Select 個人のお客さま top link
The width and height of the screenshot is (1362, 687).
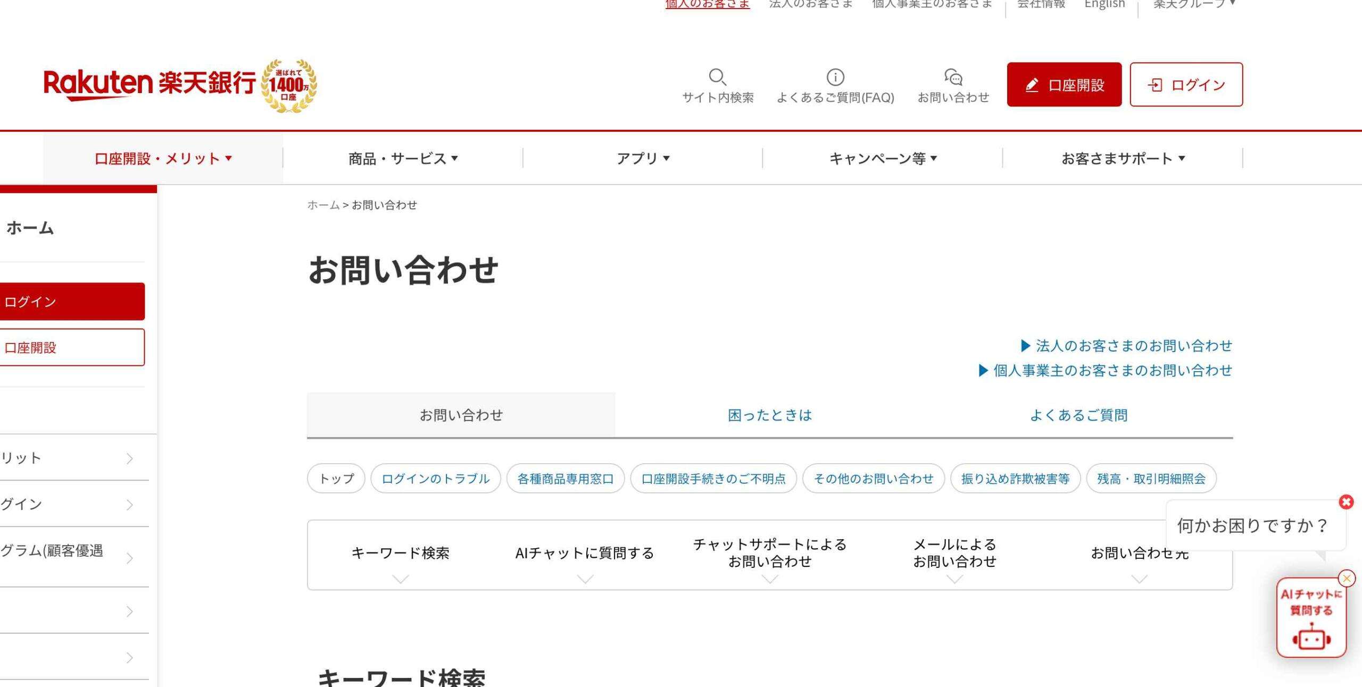coord(707,4)
